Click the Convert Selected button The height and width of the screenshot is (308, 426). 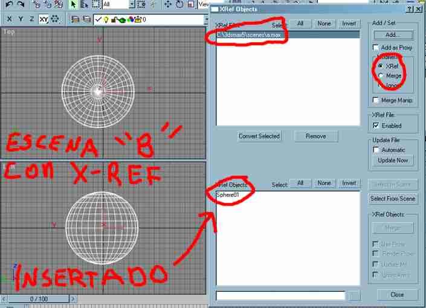point(259,136)
